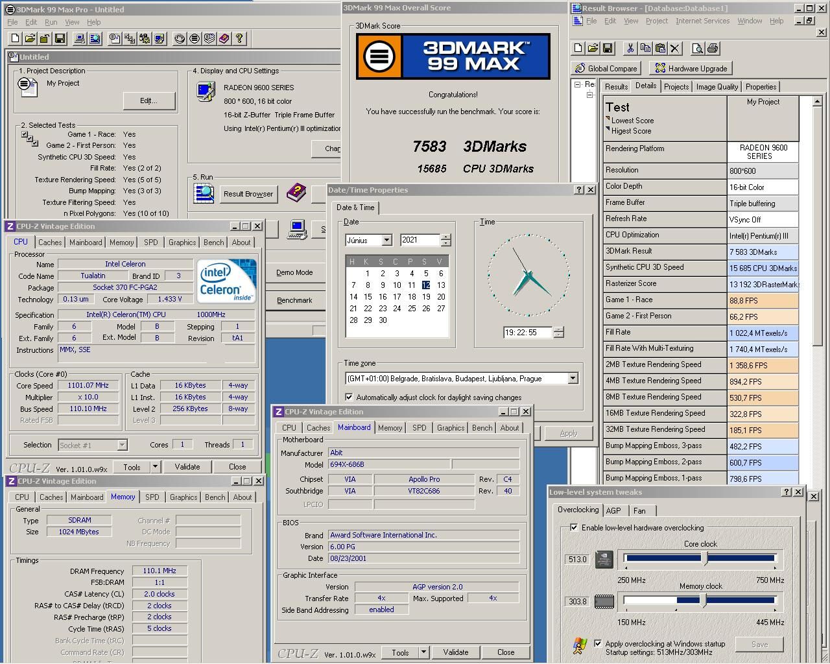Click the select tests checkboxes icon in 3DMark toolbar
Image resolution: width=830 pixels, height=664 pixels.
130,38
